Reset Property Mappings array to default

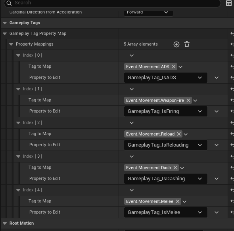point(232,44)
